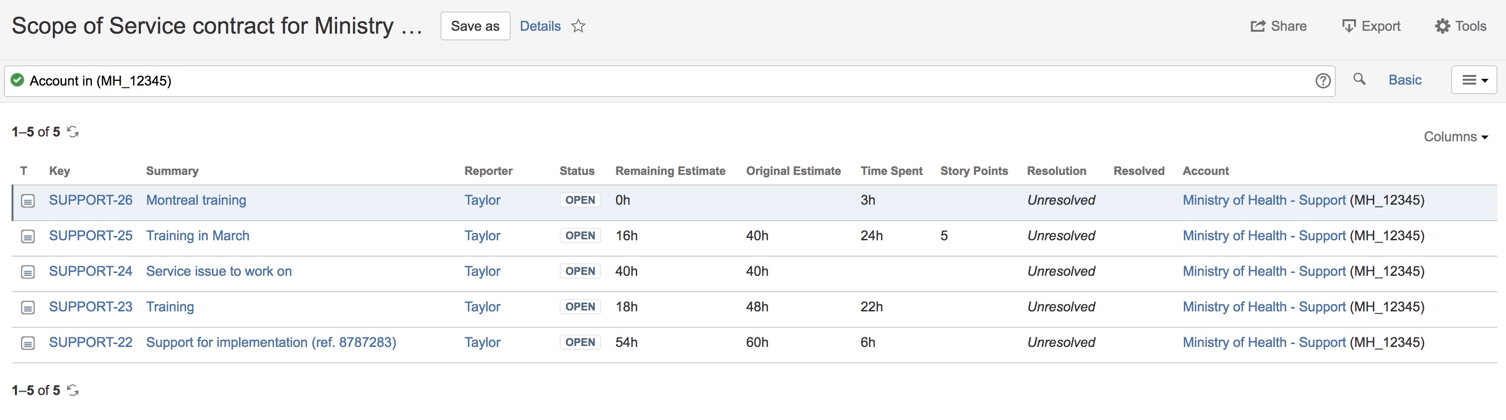Sort by Remaining Estimate column header
This screenshot has height=420, width=1506.
[670, 171]
